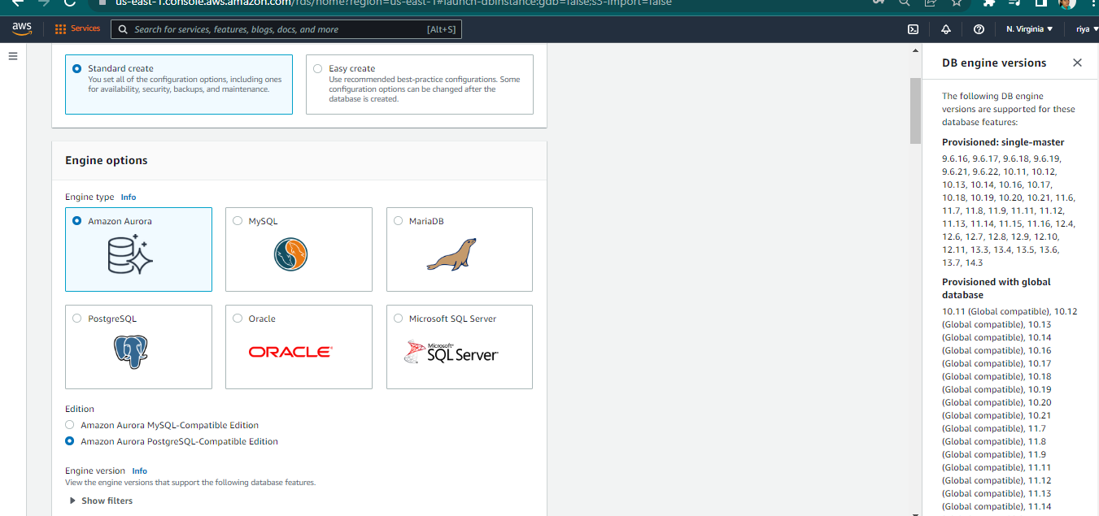The width and height of the screenshot is (1099, 516).
Task: Click the page vertical scrollbar thumb
Action: (914, 110)
